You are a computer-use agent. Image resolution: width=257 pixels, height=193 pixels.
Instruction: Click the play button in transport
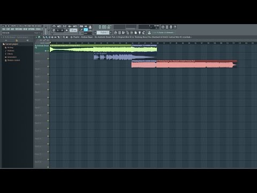58,31
